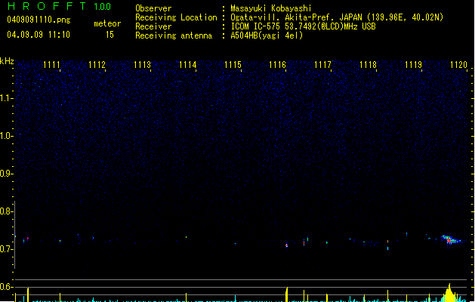Click the 1.0 kHz frequency axis label
The width and height of the screenshot is (475, 302).
click(x=7, y=136)
